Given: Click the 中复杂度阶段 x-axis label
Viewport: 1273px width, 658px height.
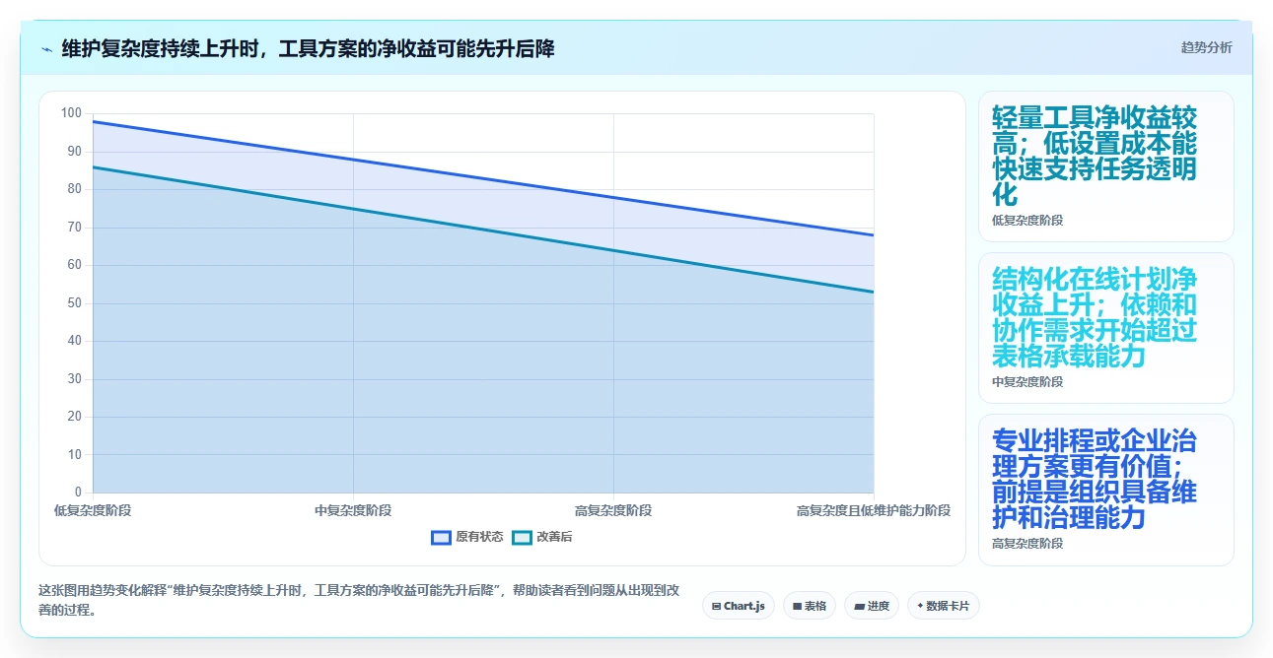Looking at the screenshot, I should 353,510.
